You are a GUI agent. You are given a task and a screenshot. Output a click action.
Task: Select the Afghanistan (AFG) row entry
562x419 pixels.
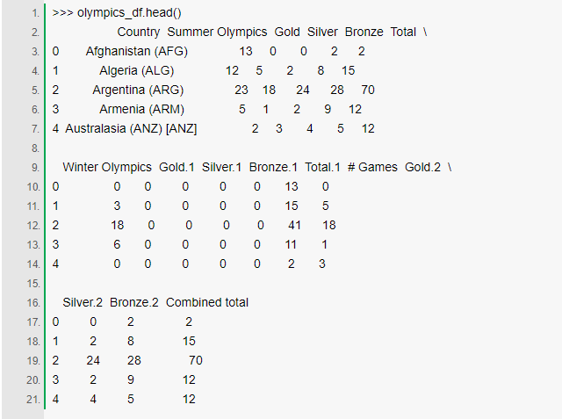tap(137, 51)
